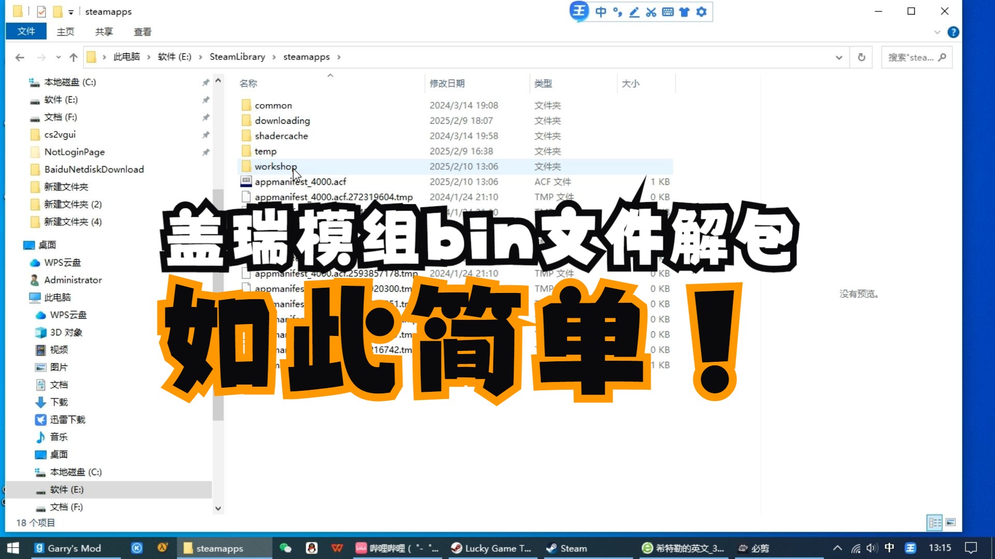
Task: Open the help question mark icon
Action: 953,32
